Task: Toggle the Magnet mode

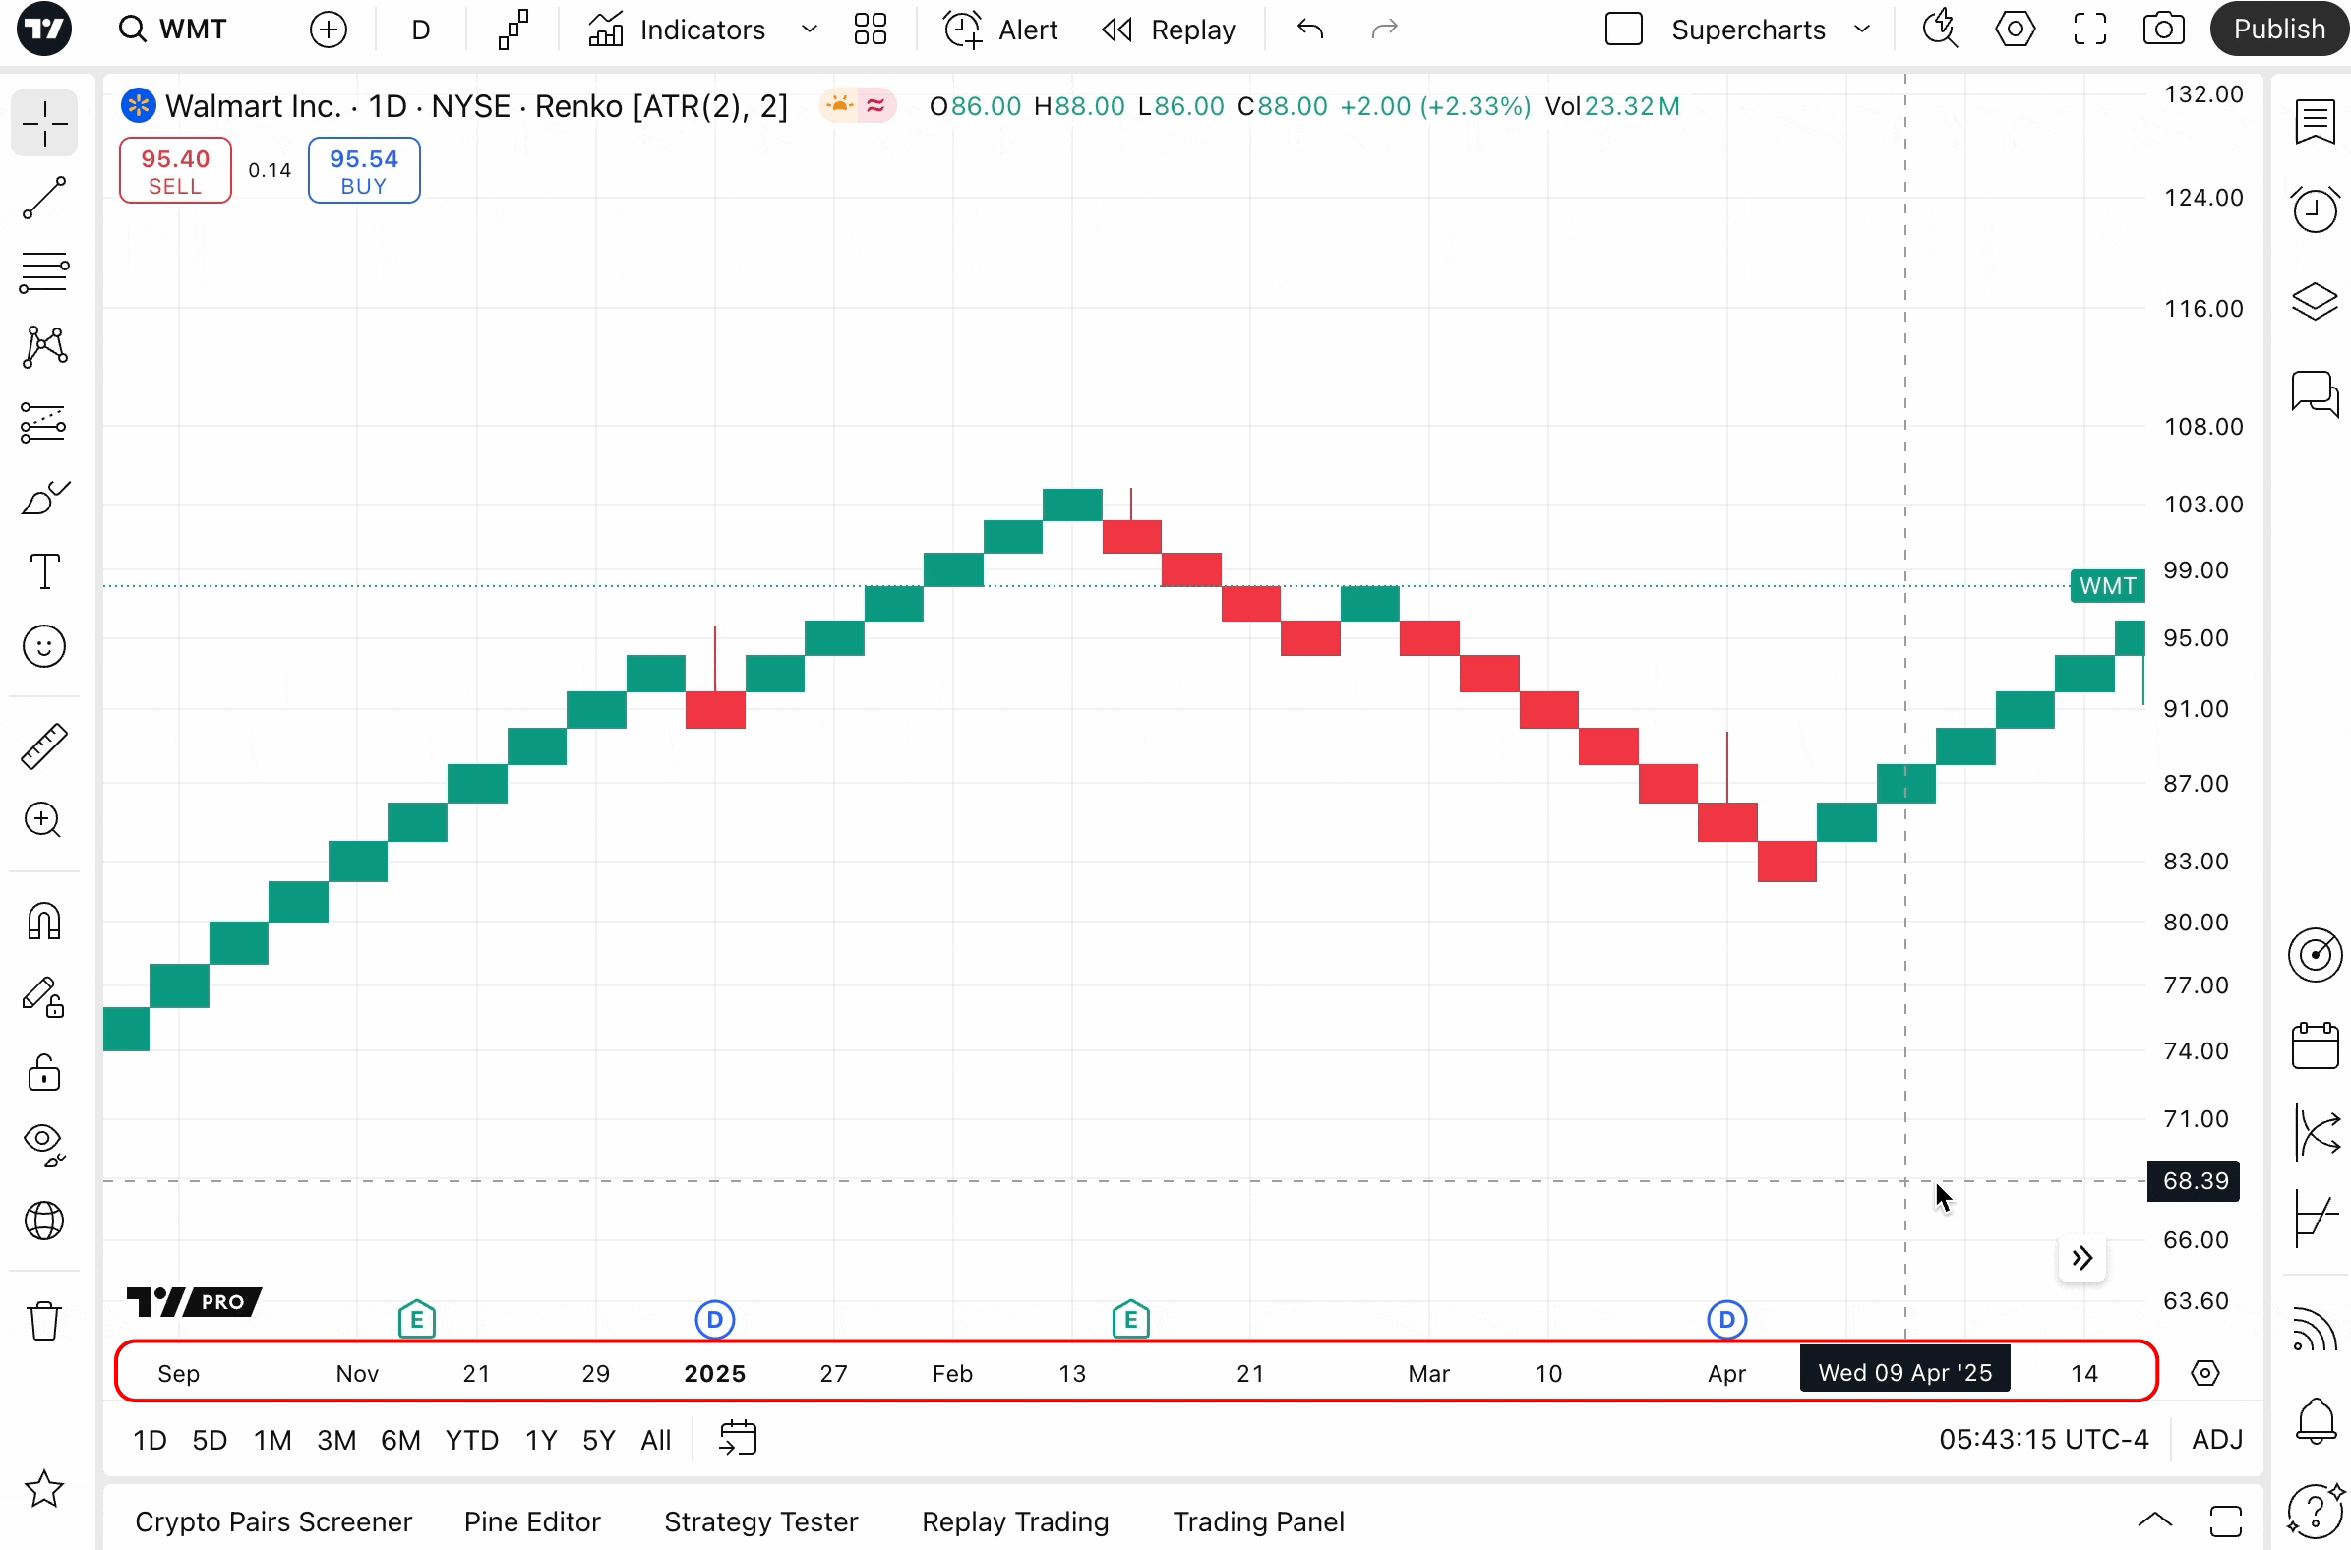Action: pyautogui.click(x=44, y=922)
